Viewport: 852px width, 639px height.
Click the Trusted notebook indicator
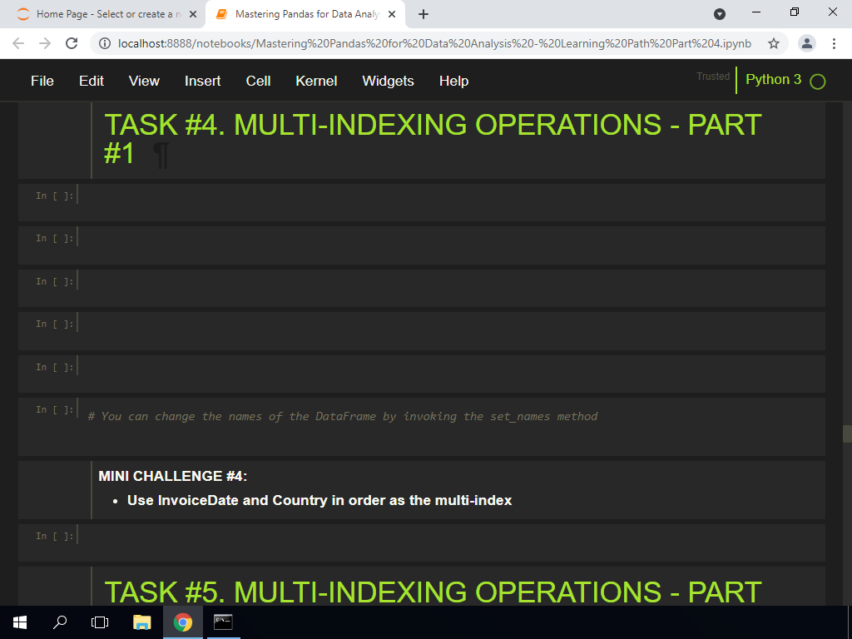pyautogui.click(x=713, y=77)
